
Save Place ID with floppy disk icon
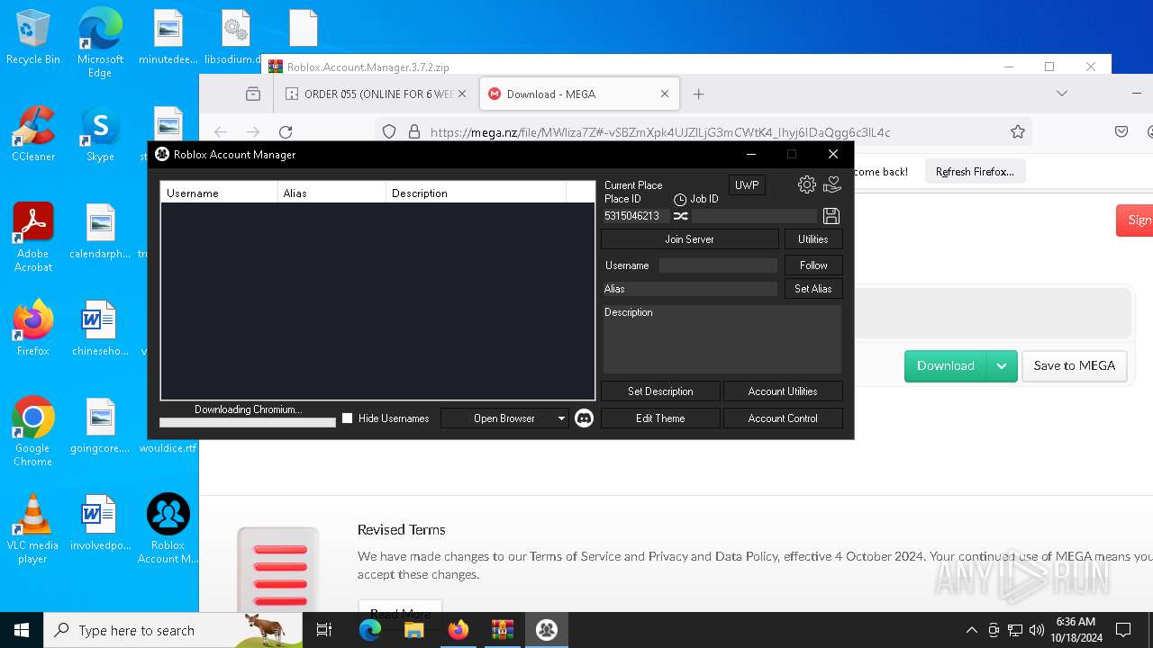pos(831,216)
